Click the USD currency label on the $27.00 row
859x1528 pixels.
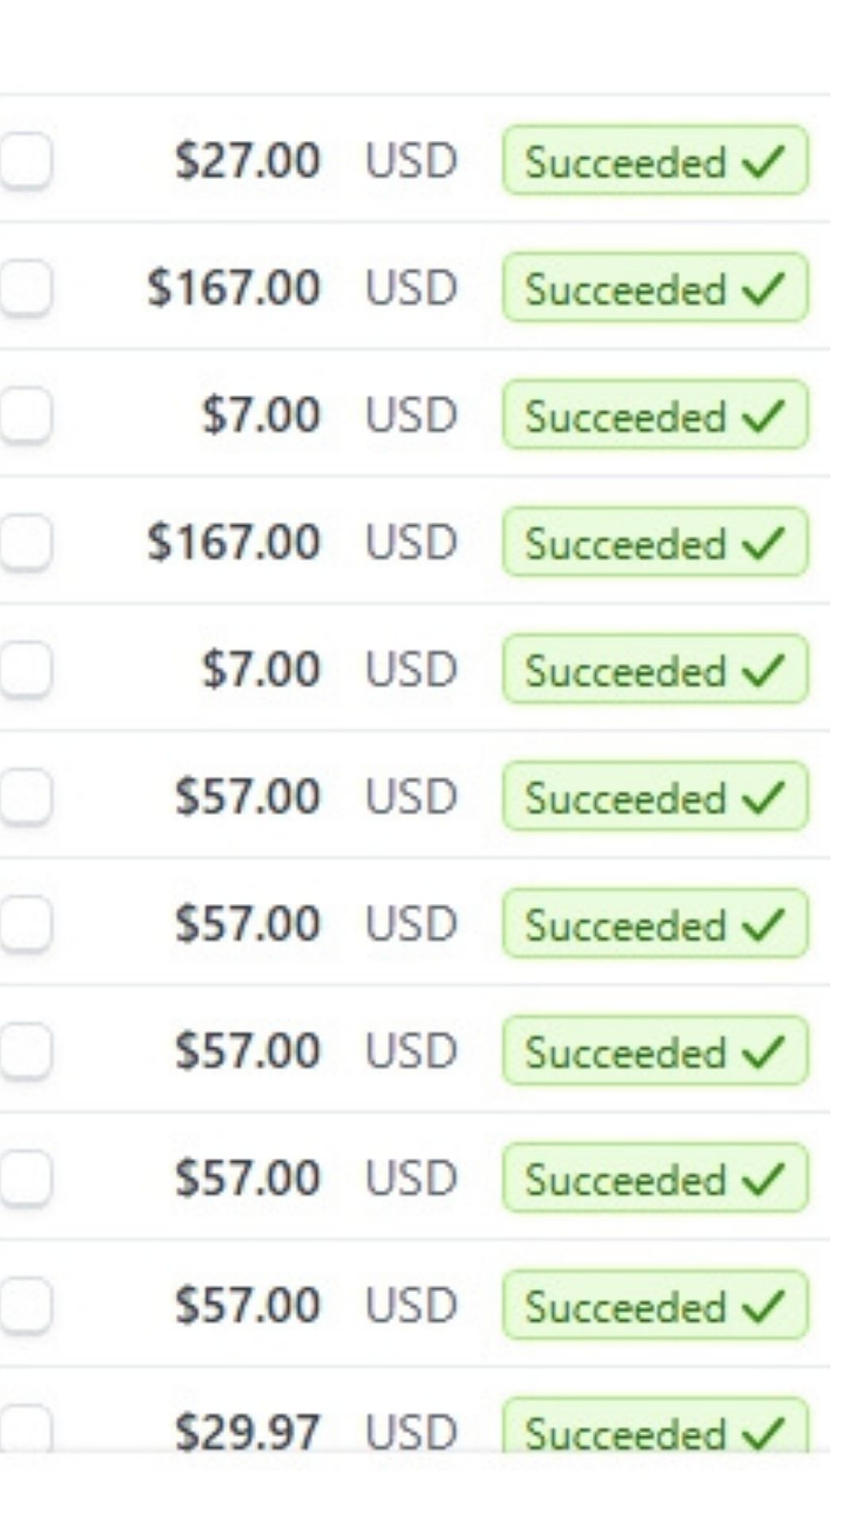pos(411,160)
